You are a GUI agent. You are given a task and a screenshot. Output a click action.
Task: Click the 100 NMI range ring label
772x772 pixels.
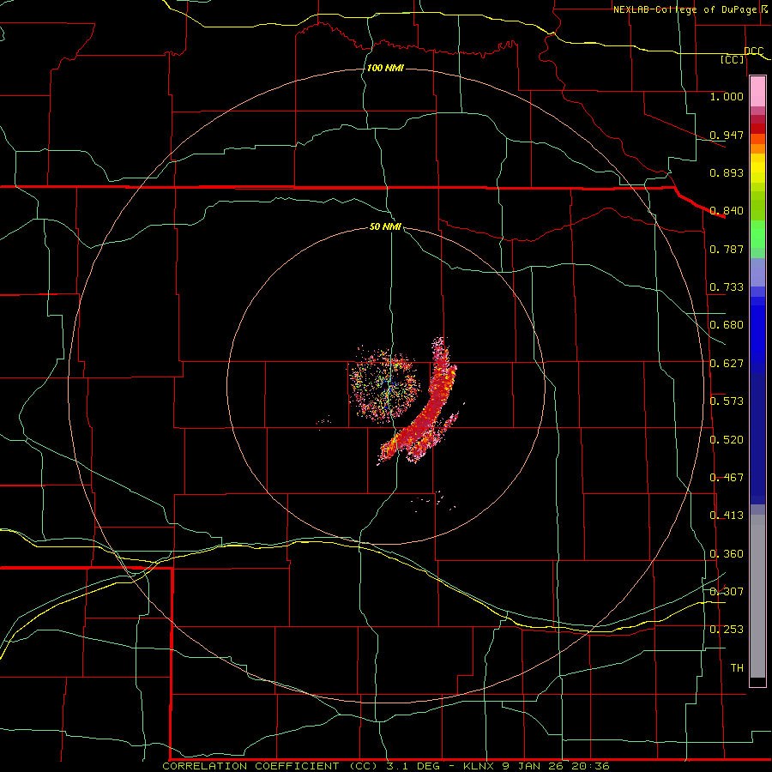click(x=385, y=68)
